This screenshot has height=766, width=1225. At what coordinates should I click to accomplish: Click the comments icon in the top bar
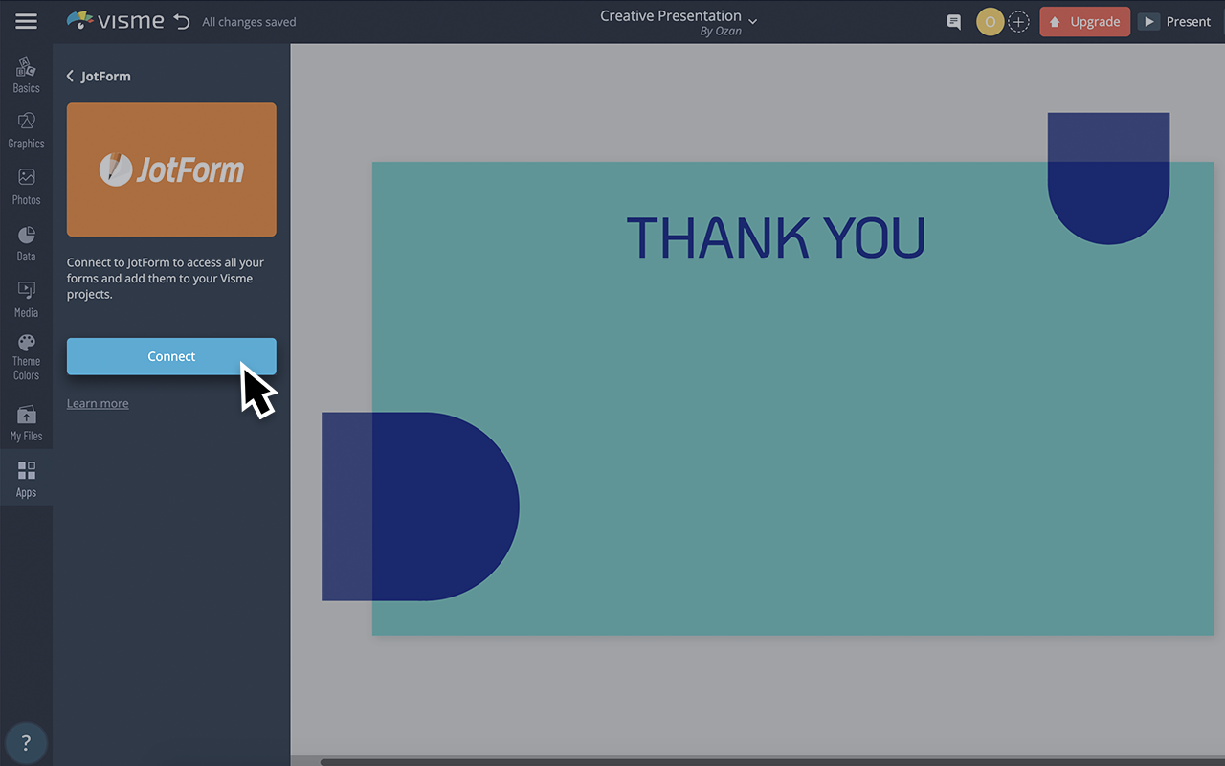(x=953, y=21)
